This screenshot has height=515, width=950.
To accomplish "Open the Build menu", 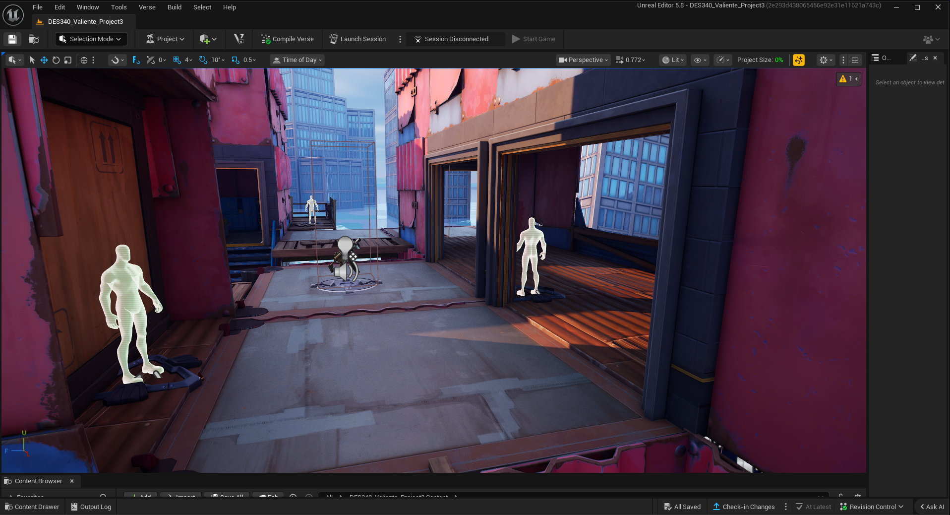I will [x=175, y=7].
